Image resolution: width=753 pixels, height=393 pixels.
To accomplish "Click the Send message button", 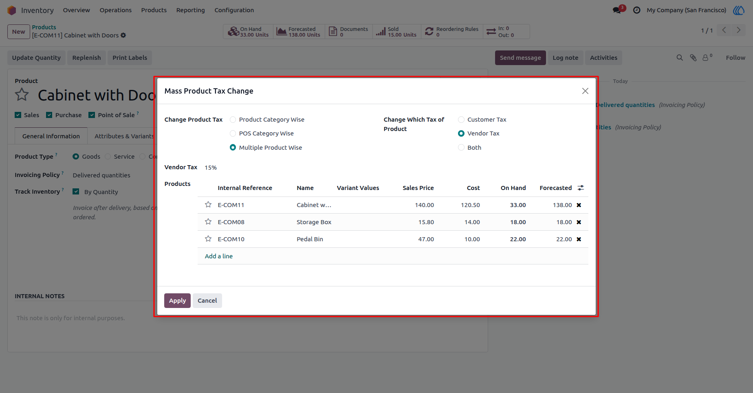I will (520, 58).
